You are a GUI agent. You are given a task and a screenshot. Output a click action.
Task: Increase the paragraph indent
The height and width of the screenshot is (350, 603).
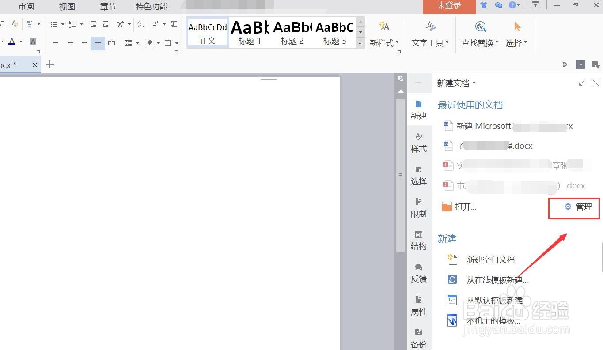point(105,24)
